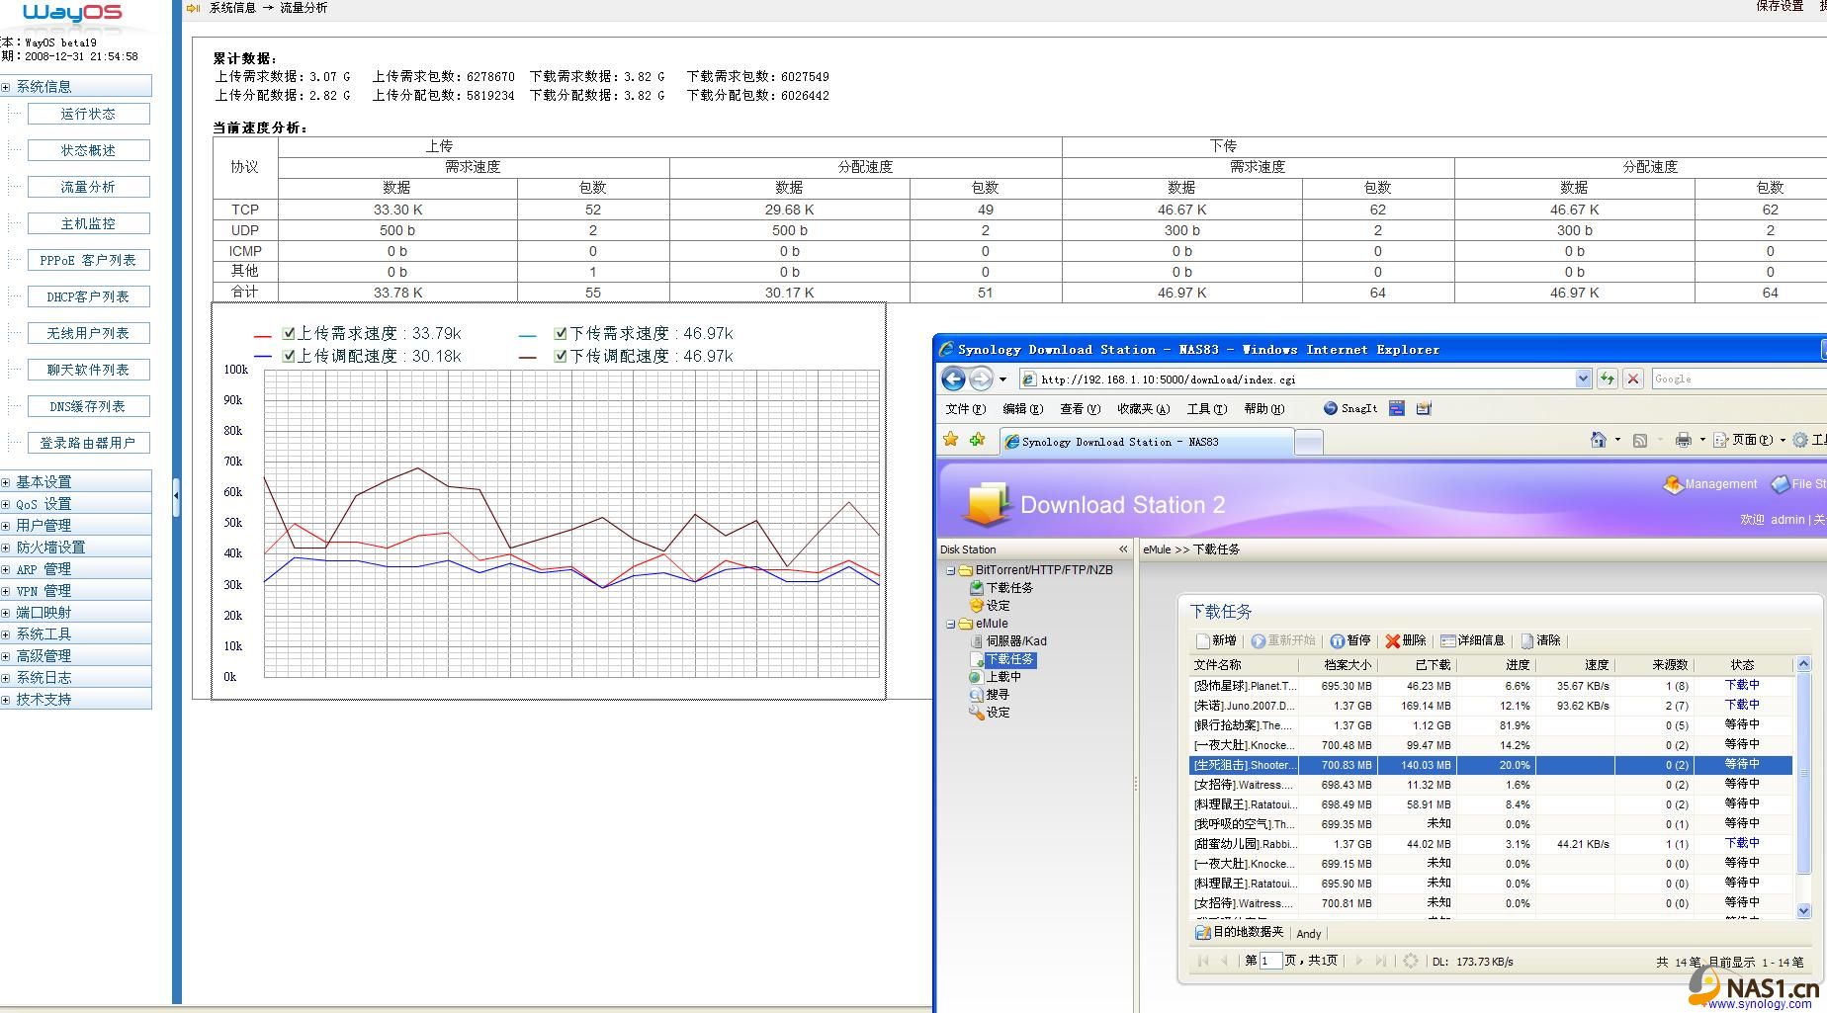
Task: Open the 收藏夹(A) menu
Action: (x=1143, y=409)
